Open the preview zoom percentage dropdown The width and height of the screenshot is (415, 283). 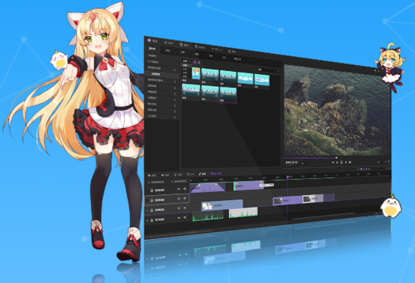pos(303,163)
